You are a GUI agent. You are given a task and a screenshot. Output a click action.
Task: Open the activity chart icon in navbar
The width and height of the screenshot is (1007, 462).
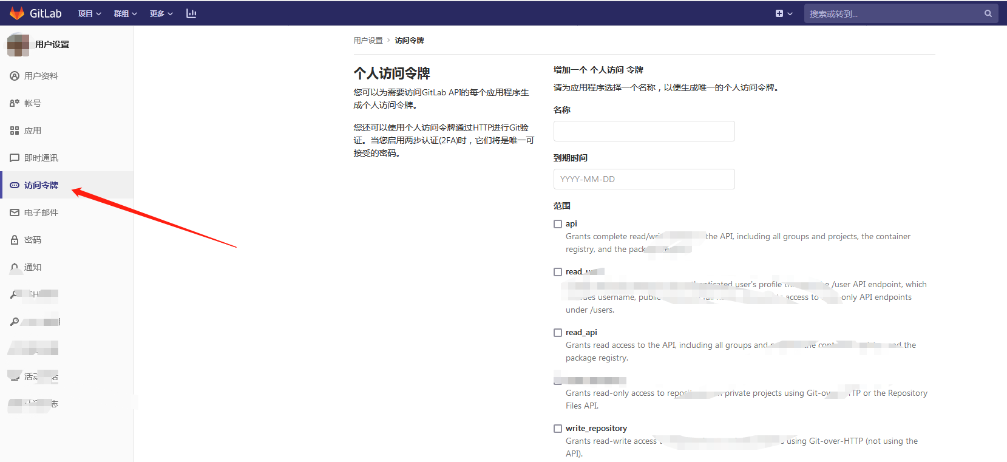pos(191,13)
